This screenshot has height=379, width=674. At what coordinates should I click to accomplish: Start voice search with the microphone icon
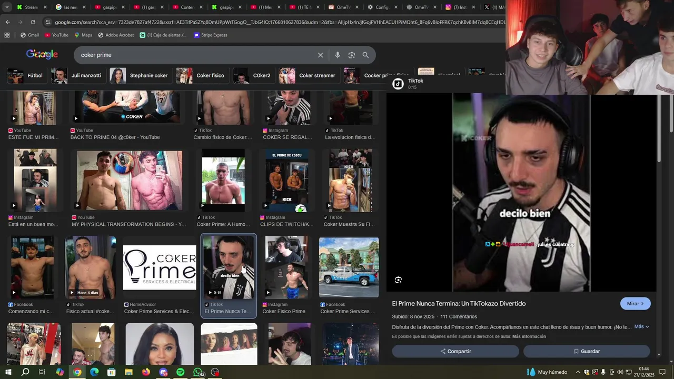338,55
